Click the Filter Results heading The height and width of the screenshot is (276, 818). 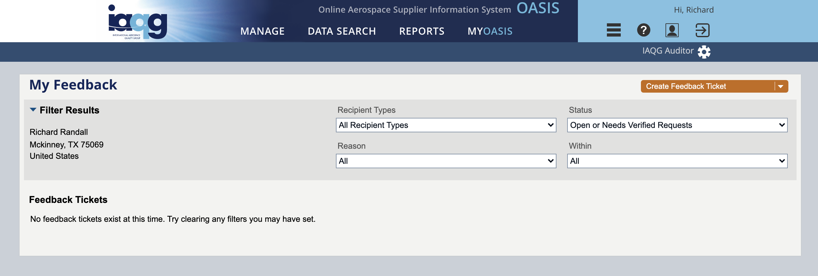pyautogui.click(x=69, y=110)
